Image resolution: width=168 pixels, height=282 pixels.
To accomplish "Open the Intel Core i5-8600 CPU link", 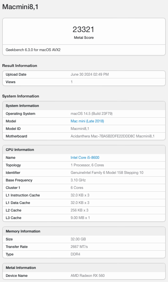I will point(85,158).
